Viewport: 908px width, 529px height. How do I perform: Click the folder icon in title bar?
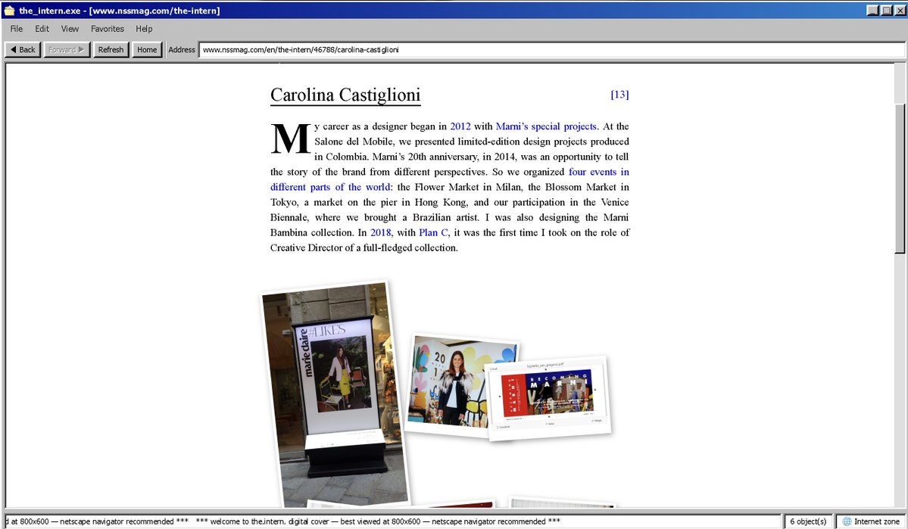point(9,11)
